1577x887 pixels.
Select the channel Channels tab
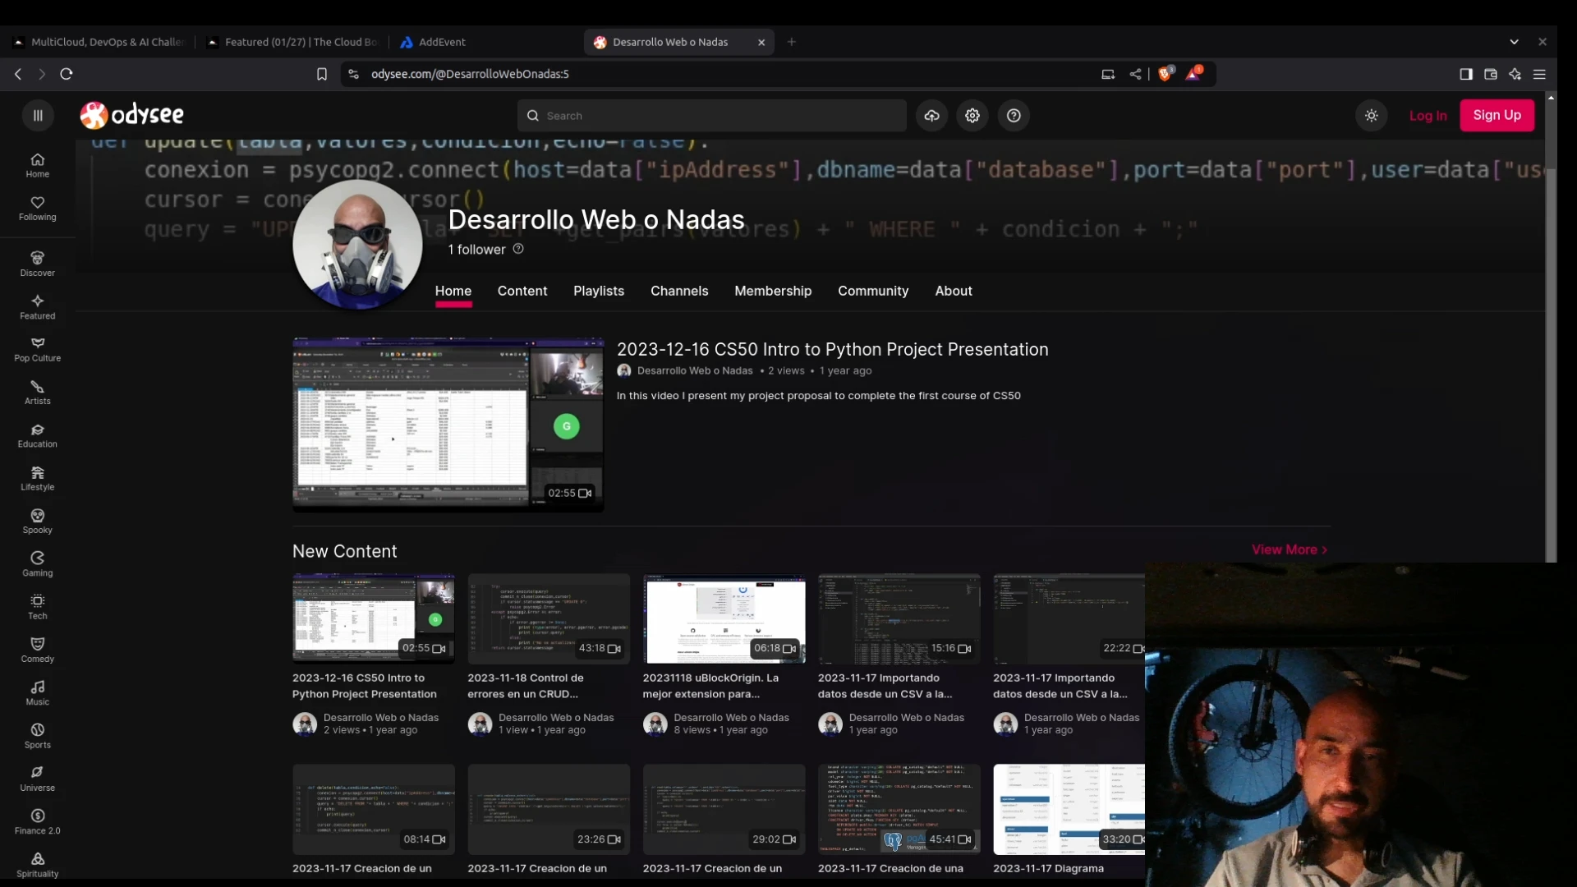[x=679, y=291]
